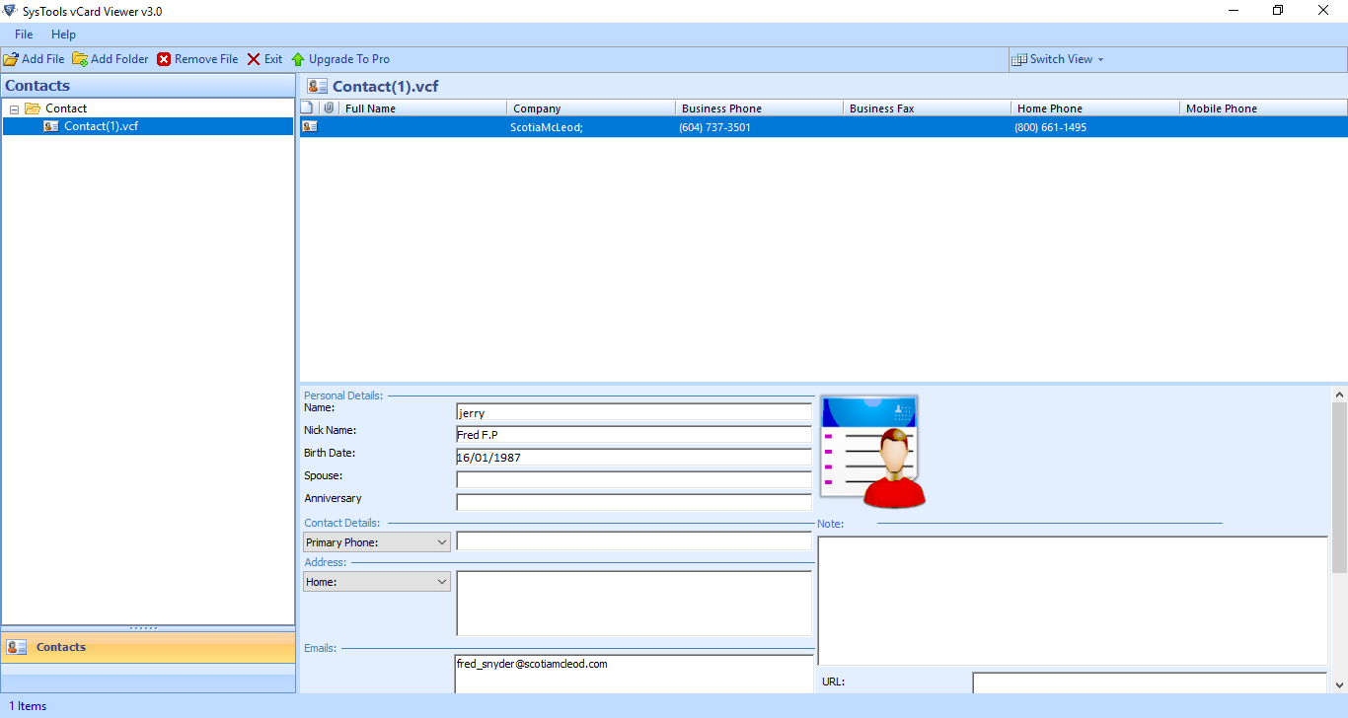Restore down the vCard Viewer window
The height and width of the screenshot is (718, 1348).
(1278, 11)
